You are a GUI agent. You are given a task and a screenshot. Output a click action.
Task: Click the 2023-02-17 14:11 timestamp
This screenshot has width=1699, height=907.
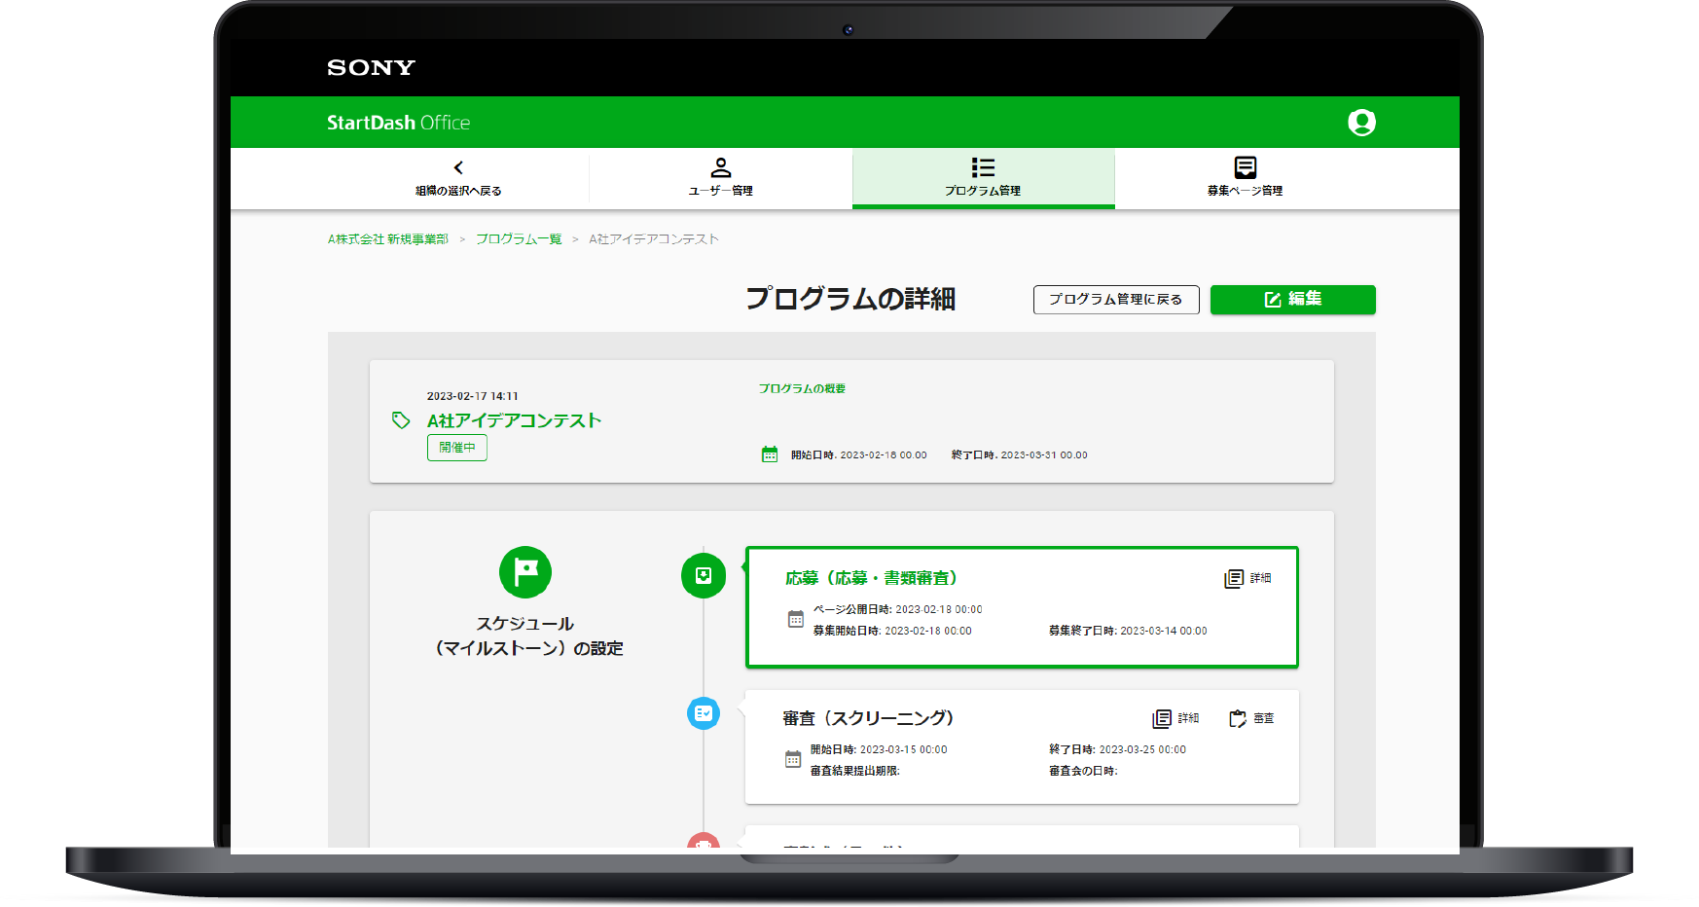coord(473,396)
